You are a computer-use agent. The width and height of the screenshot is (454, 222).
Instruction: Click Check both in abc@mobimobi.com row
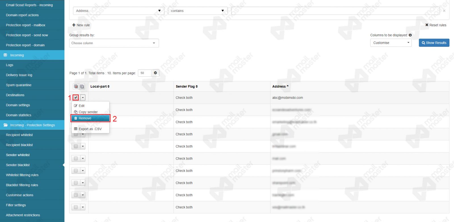[x=184, y=98]
